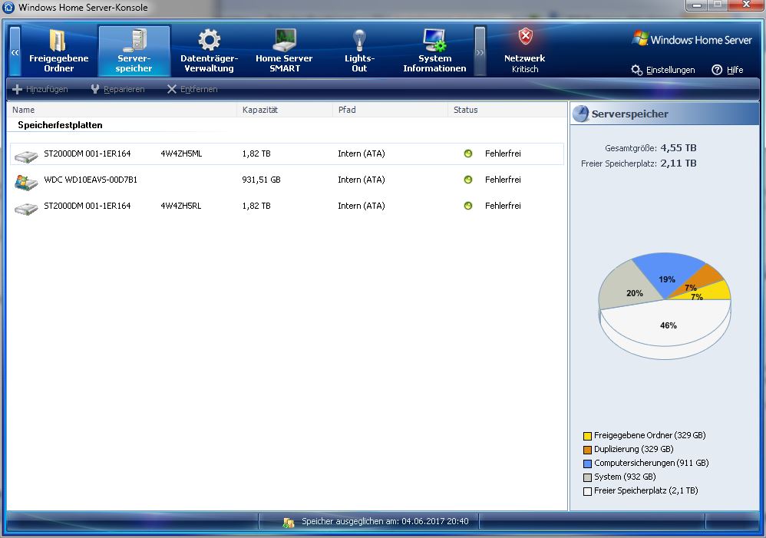Click the Entfernen toolbar button
Screen dimensions: 766x538
[x=192, y=89]
